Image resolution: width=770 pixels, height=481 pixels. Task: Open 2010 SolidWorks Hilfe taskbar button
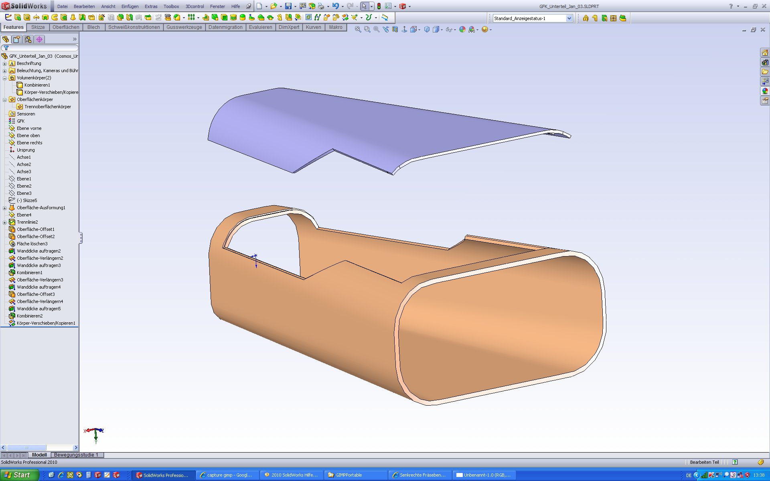pyautogui.click(x=292, y=475)
